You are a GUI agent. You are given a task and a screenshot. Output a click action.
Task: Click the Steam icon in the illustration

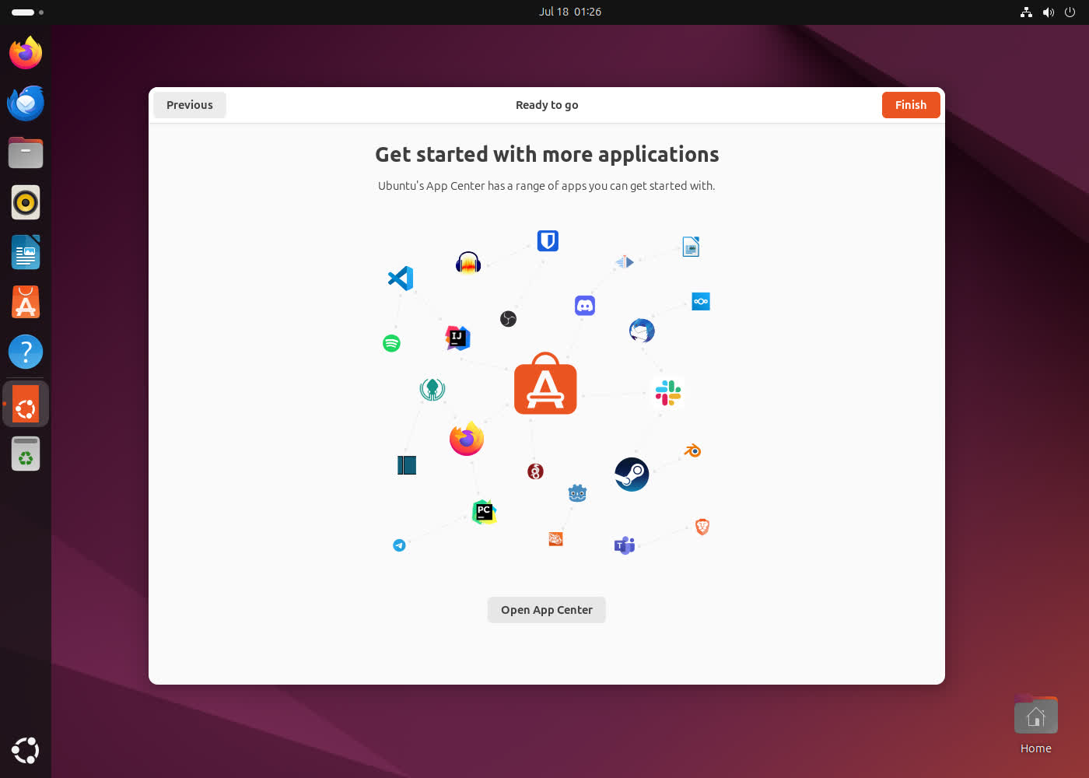[632, 474]
